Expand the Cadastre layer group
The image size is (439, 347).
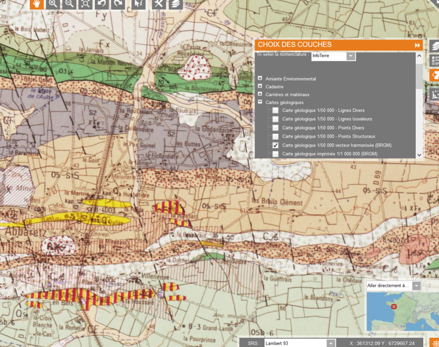[260, 86]
